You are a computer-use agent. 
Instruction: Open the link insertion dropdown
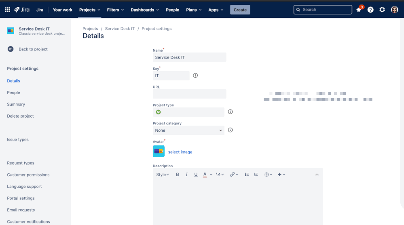pos(234,175)
